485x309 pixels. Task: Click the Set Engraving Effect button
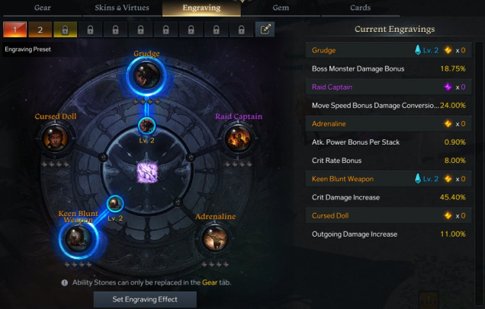tap(145, 299)
